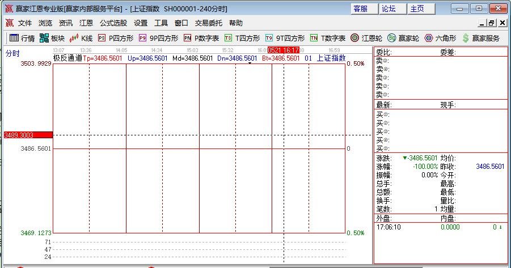Click the 0521 16:17 time marker
This screenshot has width=511, height=268.
[x=284, y=50]
